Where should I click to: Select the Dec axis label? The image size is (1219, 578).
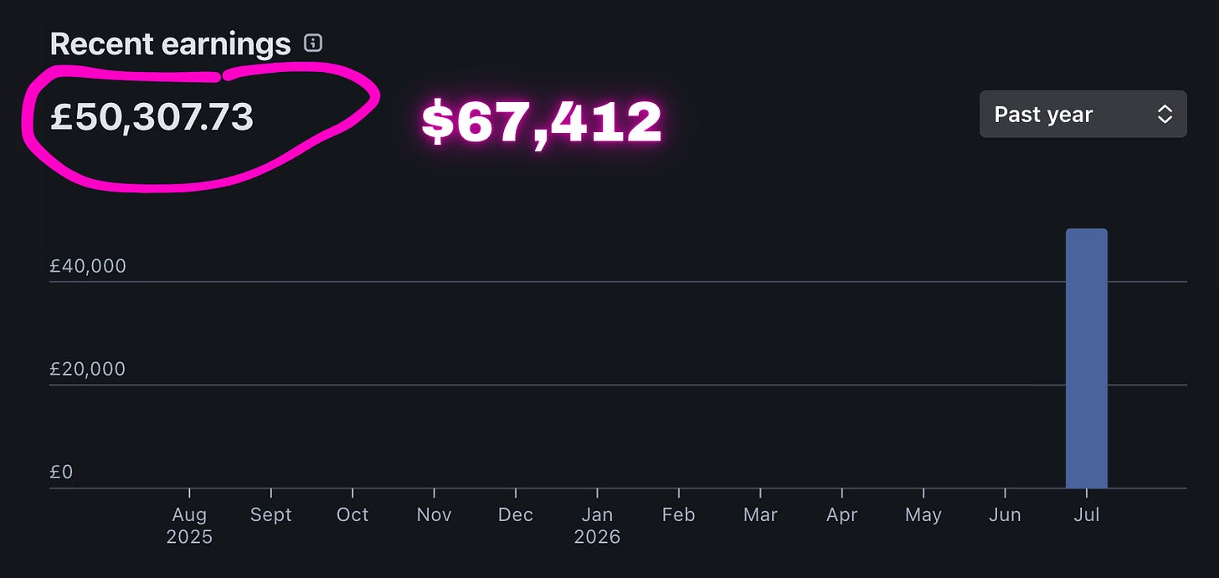[516, 514]
